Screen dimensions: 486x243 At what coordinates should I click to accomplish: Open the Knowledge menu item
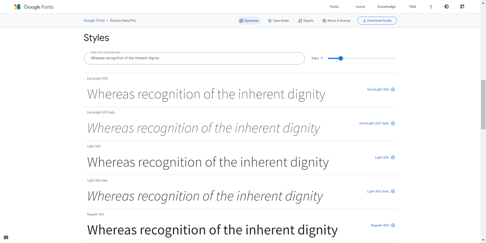pos(386,7)
